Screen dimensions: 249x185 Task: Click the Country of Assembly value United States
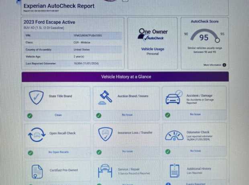(x=82, y=49)
